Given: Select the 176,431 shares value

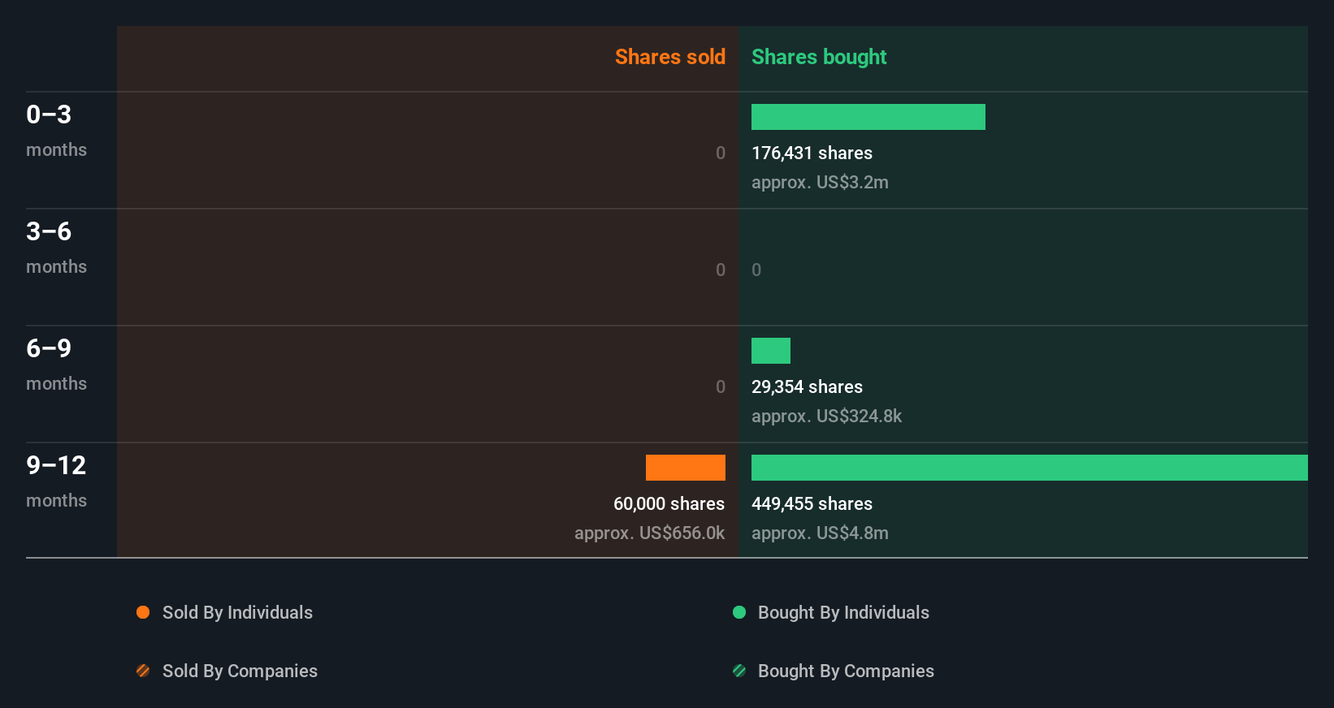Looking at the screenshot, I should [812, 153].
